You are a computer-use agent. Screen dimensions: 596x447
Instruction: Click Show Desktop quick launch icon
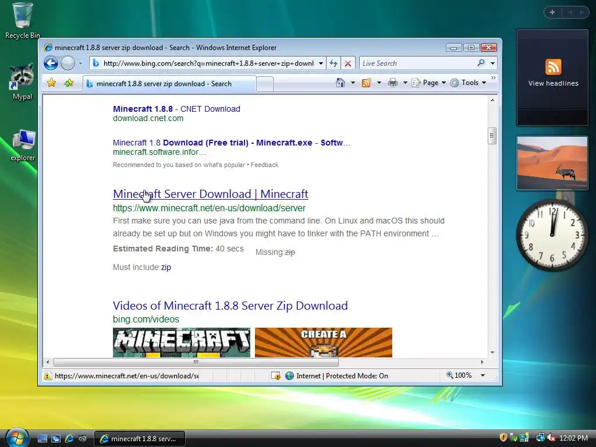tap(42, 439)
